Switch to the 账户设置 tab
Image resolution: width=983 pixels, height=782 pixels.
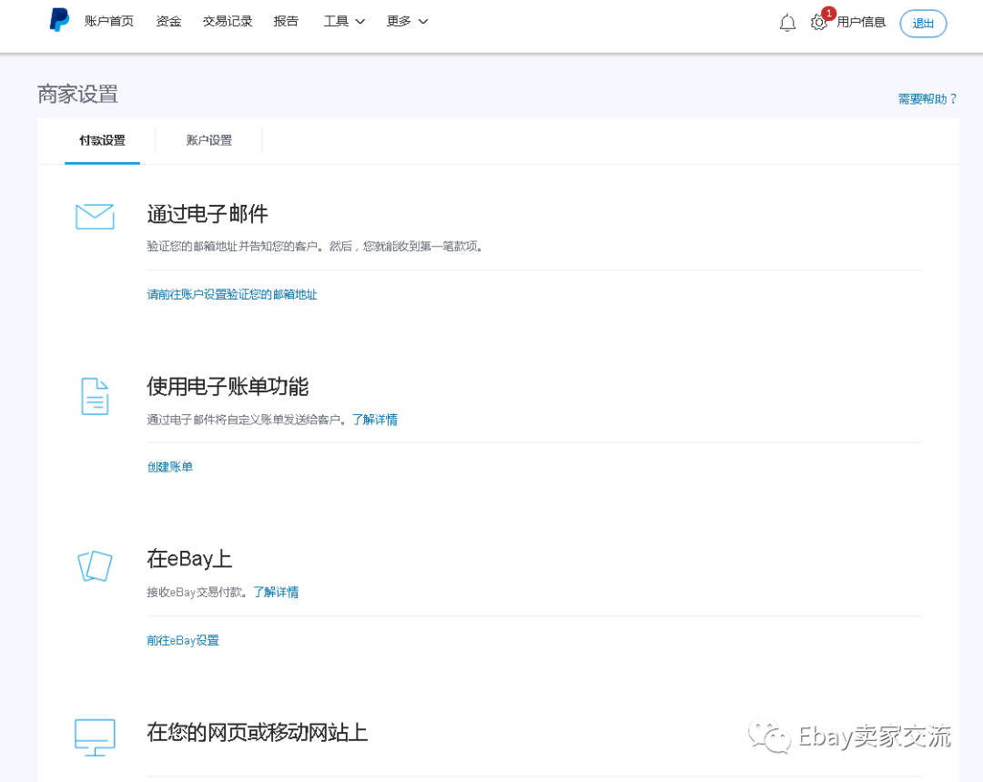(x=209, y=140)
